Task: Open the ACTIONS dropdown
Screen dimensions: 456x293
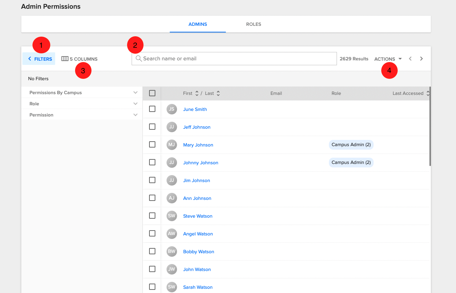Action: 388,59
